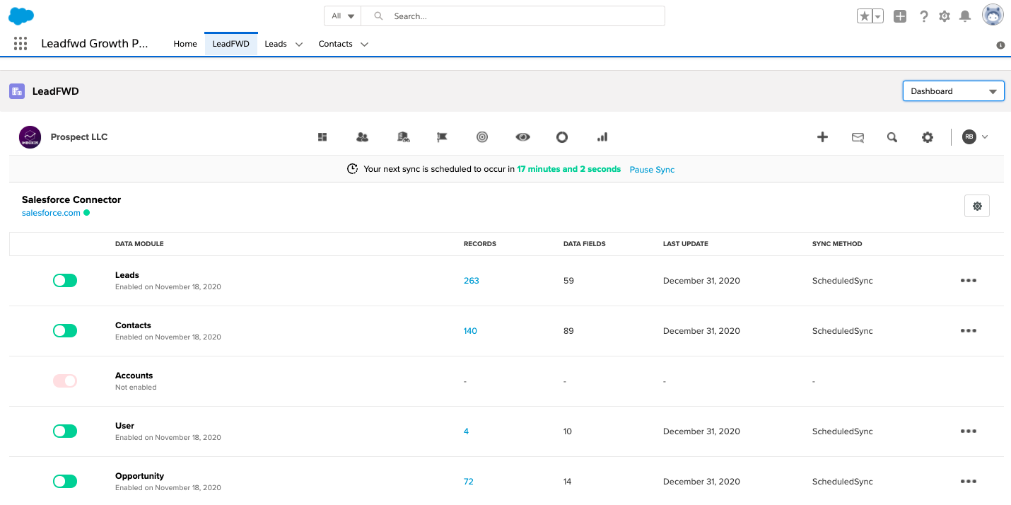Toggle off the Opportunity data module
Screen dimensions: 1011x505
65,482
